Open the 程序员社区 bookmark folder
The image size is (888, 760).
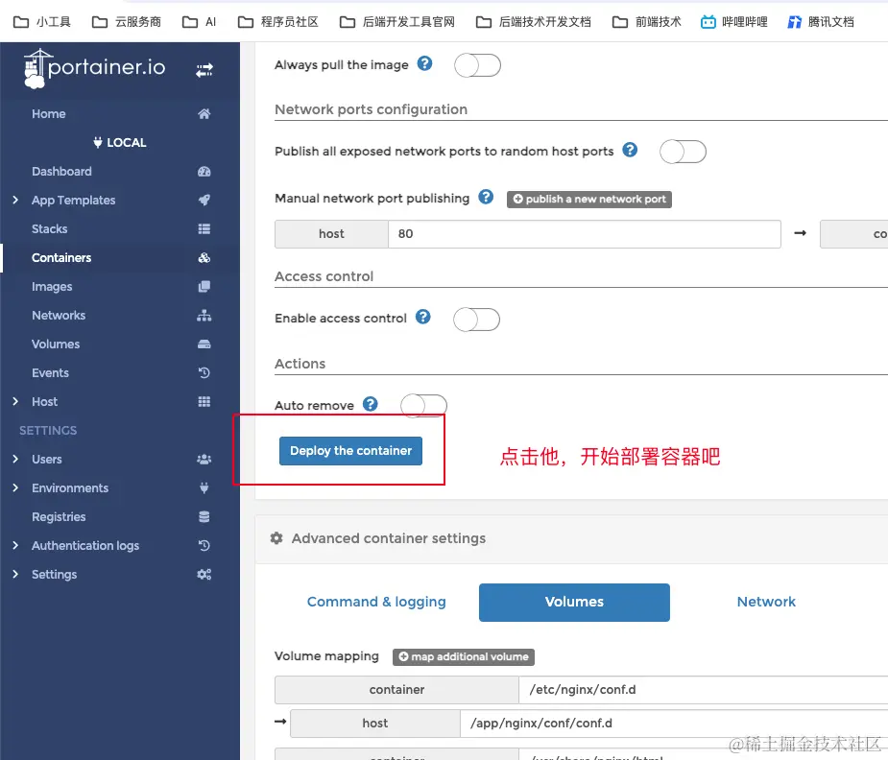click(278, 22)
